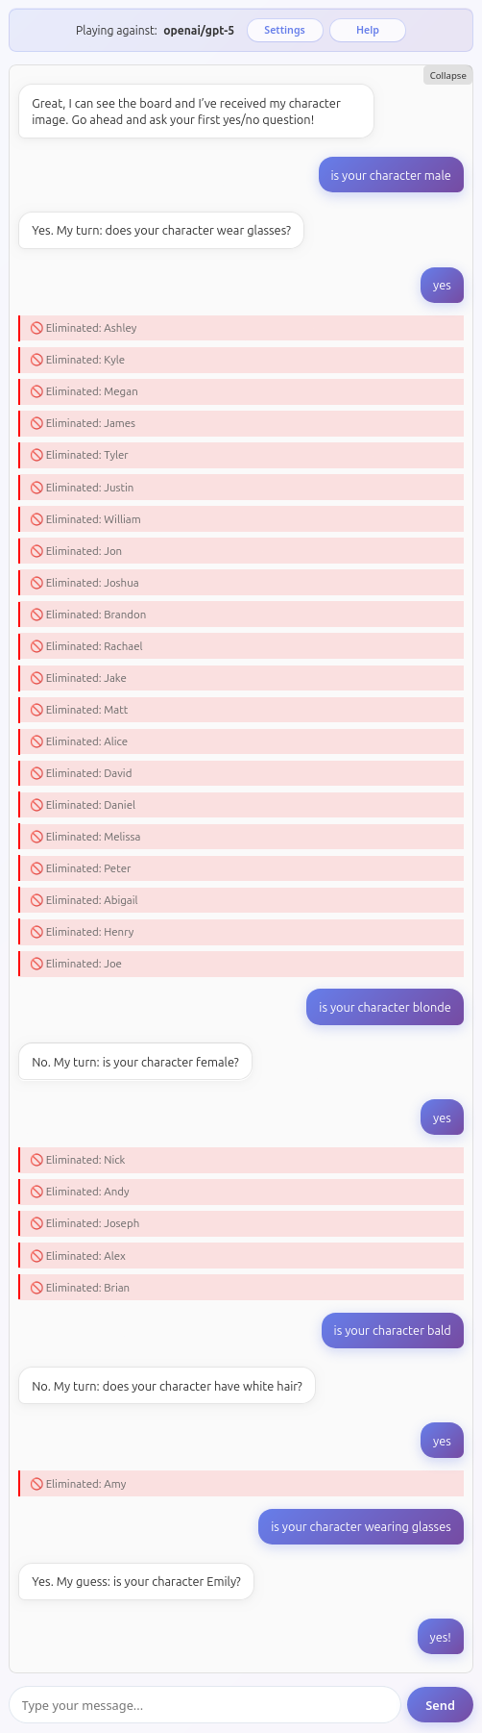Click the eliminated icon beside Henry
This screenshot has height=1733, width=482.
(x=36, y=932)
